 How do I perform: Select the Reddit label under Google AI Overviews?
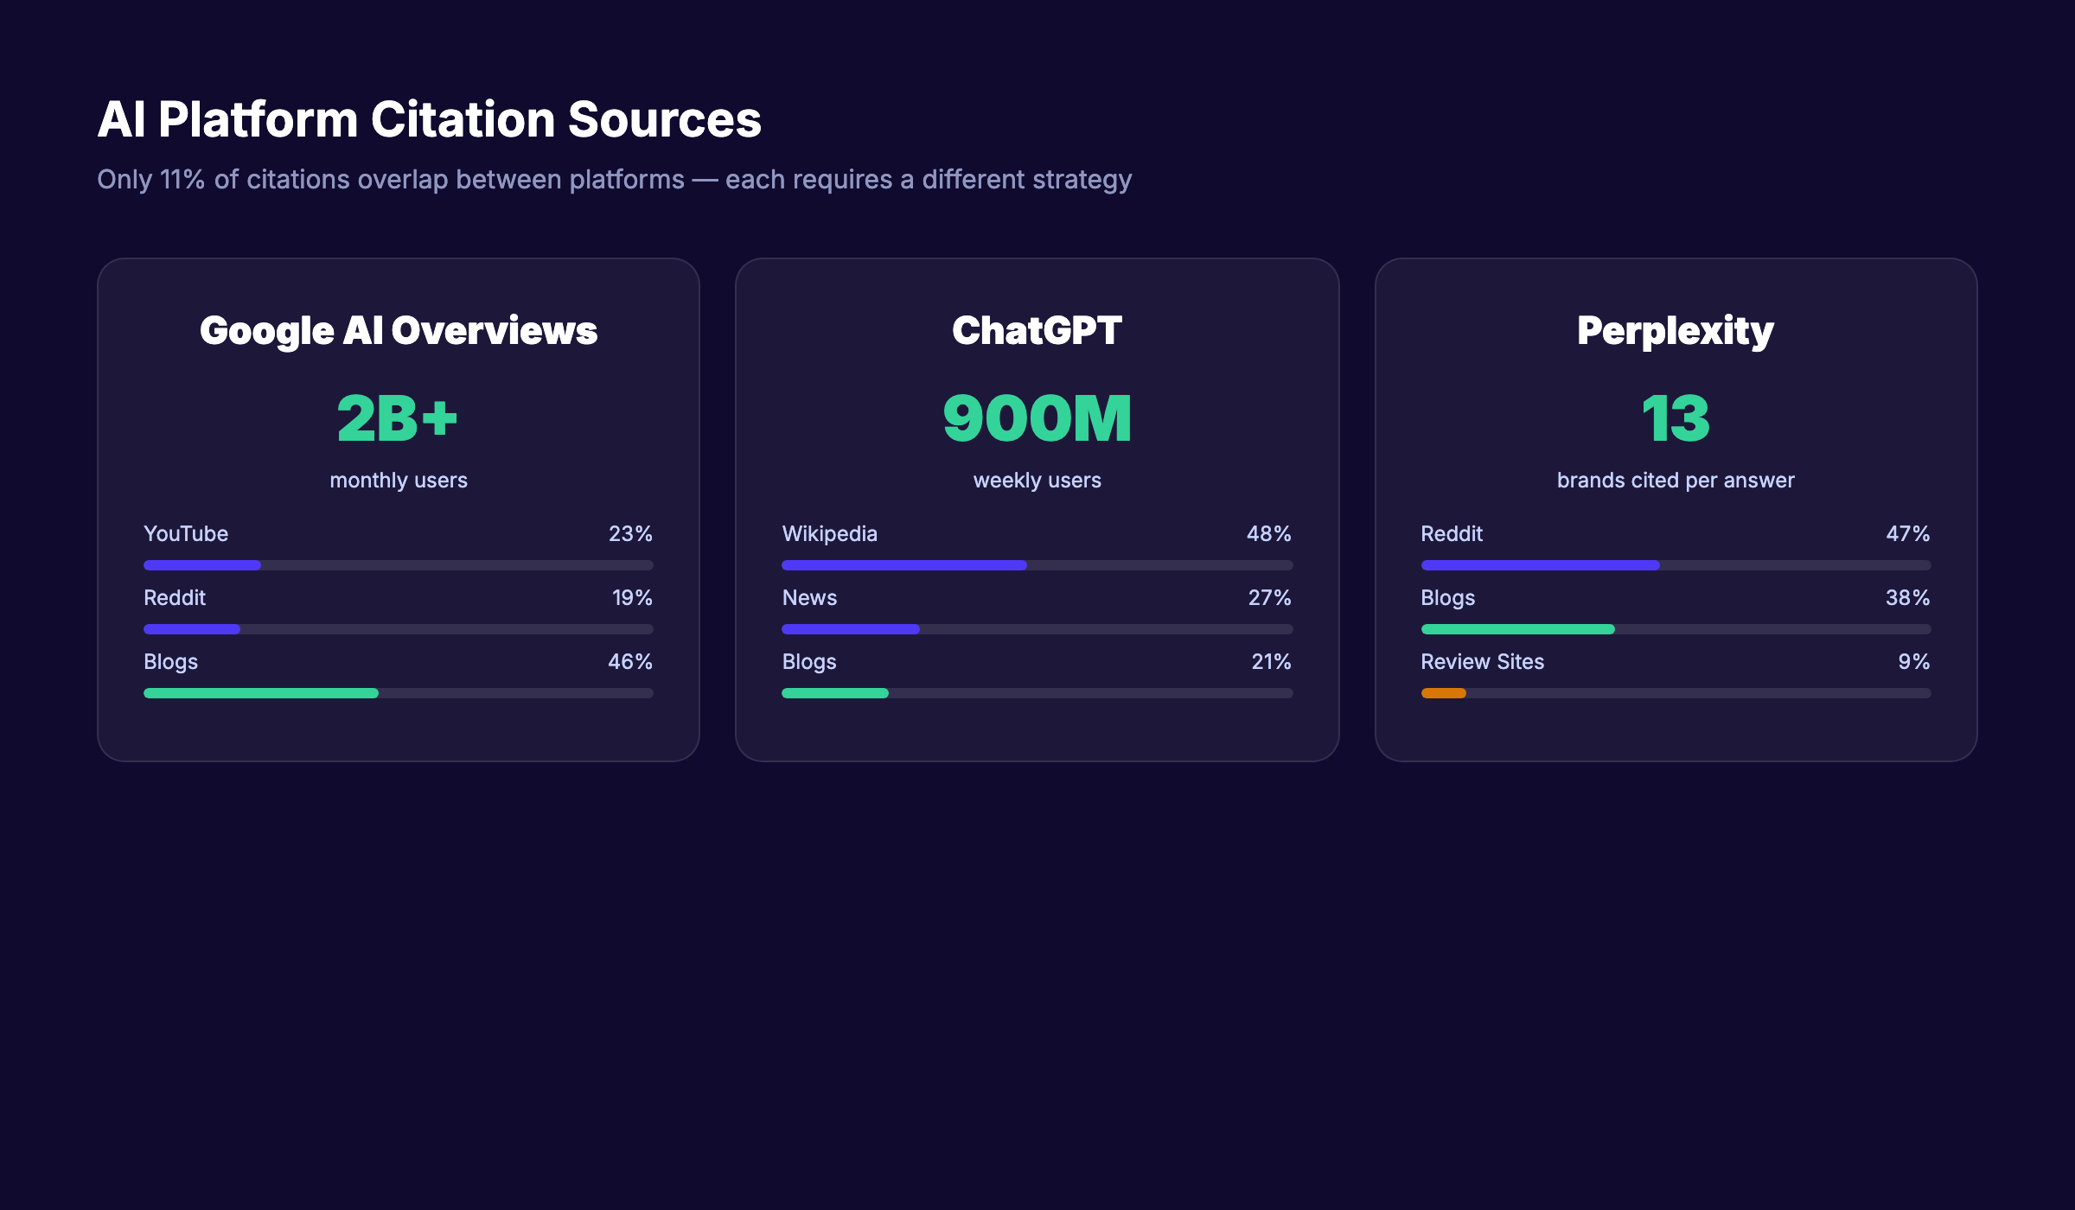tap(174, 597)
